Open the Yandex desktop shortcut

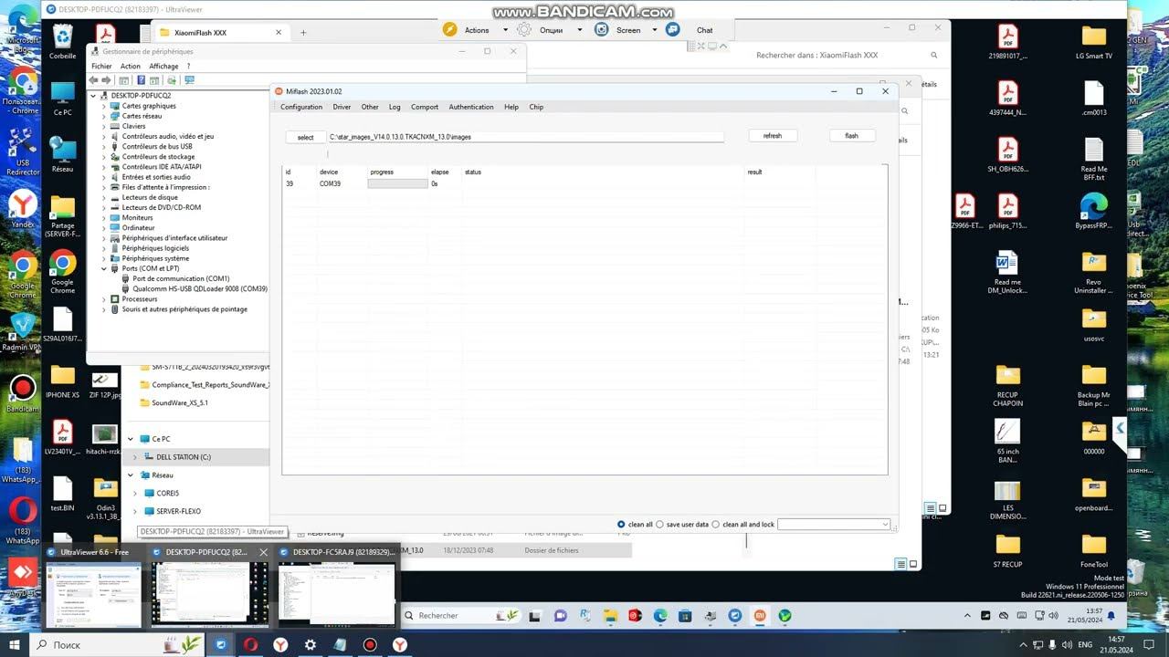pos(23,210)
